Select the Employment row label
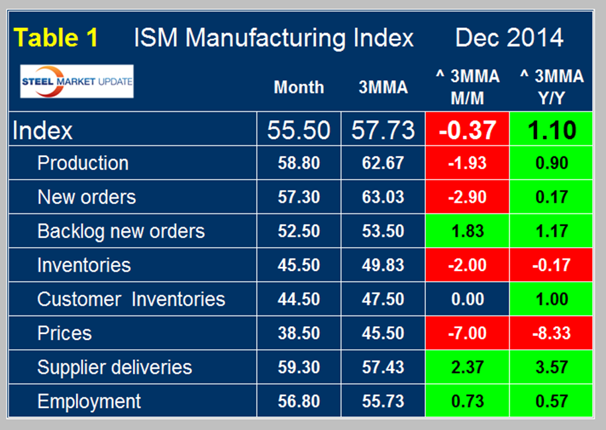This screenshot has height=430, width=606. click(89, 402)
